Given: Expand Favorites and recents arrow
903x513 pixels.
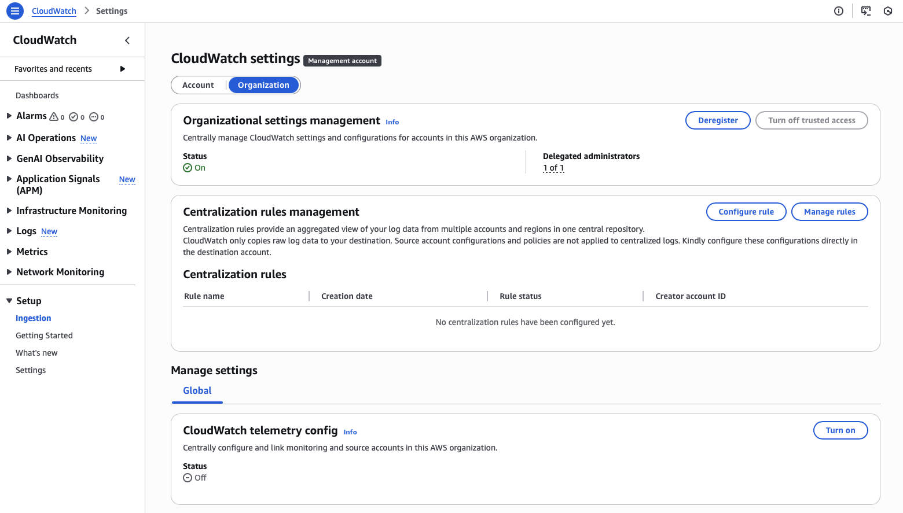Looking at the screenshot, I should point(122,69).
